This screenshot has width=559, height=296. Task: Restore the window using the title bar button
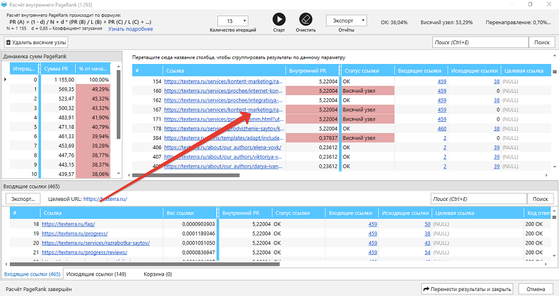click(530, 4)
